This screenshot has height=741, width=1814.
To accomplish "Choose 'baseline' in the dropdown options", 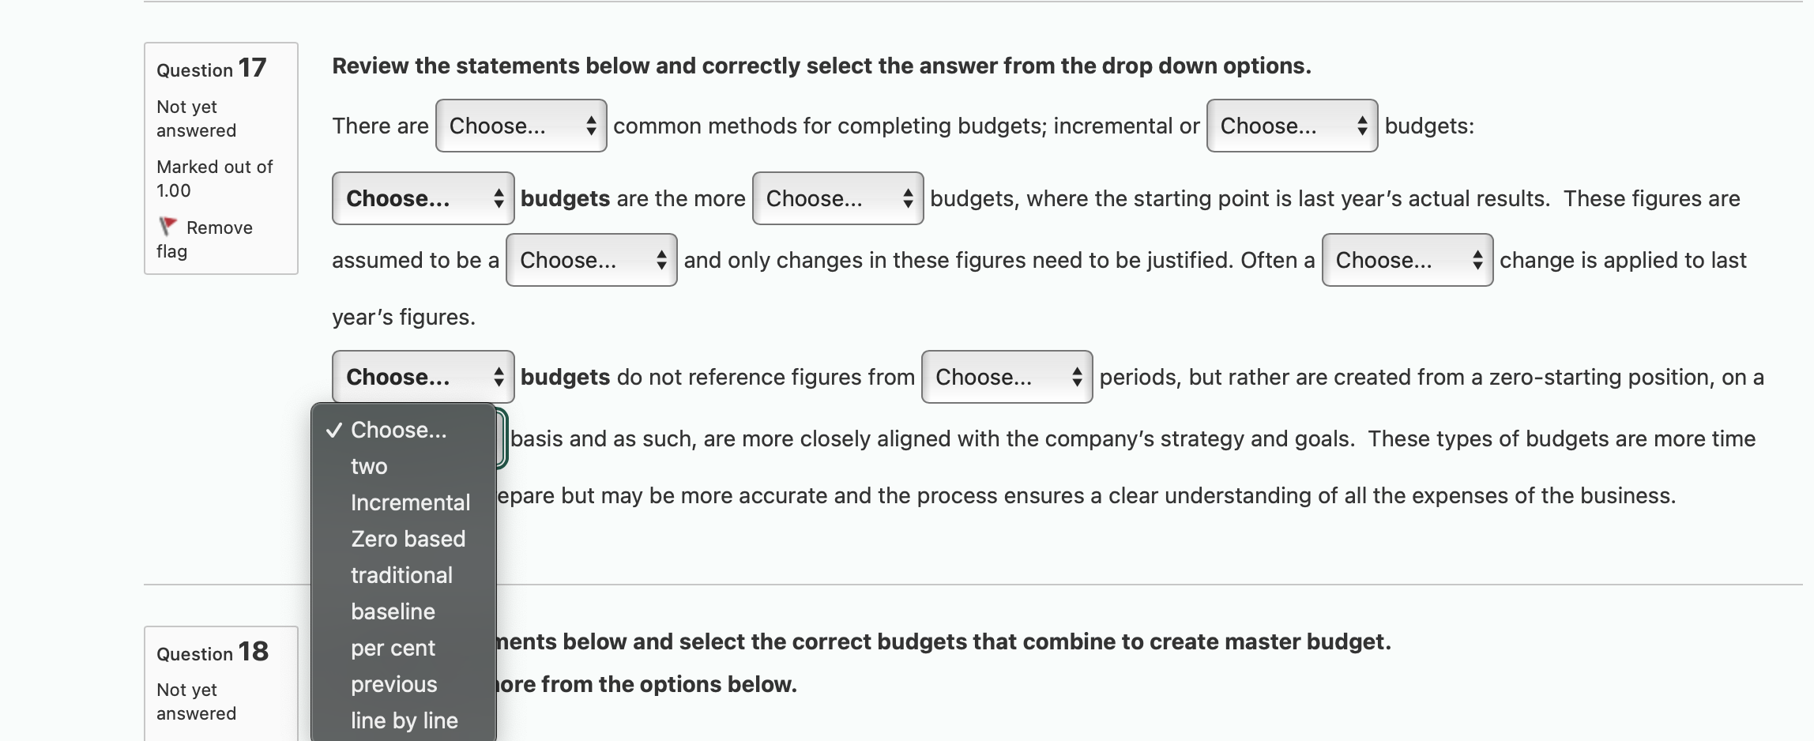I will coord(392,611).
